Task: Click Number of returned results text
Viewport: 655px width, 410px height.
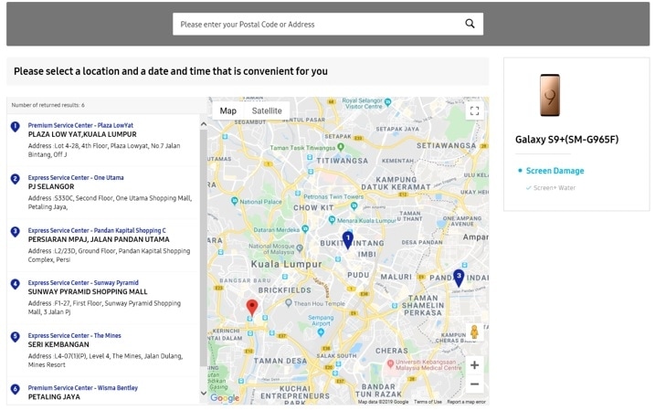Action: (48, 105)
